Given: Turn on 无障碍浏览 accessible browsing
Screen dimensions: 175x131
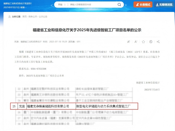Looking at the screenshot, I should pos(164,5).
